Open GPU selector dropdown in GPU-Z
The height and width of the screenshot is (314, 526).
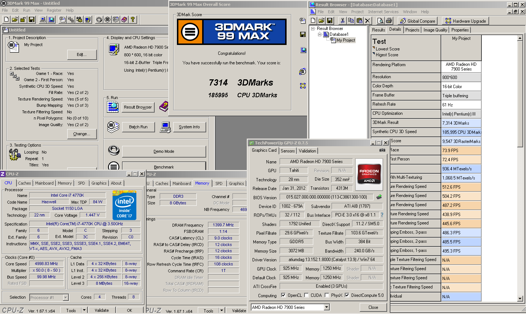[x=327, y=307]
